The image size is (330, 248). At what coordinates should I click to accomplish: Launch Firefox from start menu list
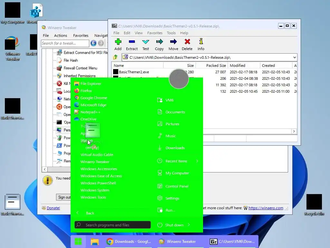(x=83, y=91)
